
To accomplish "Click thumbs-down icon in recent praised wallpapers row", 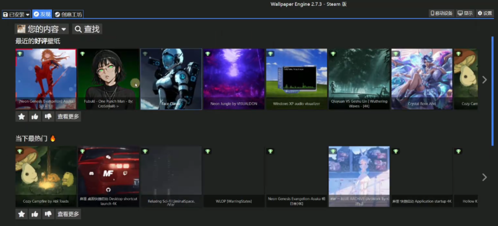I will [48, 116].
